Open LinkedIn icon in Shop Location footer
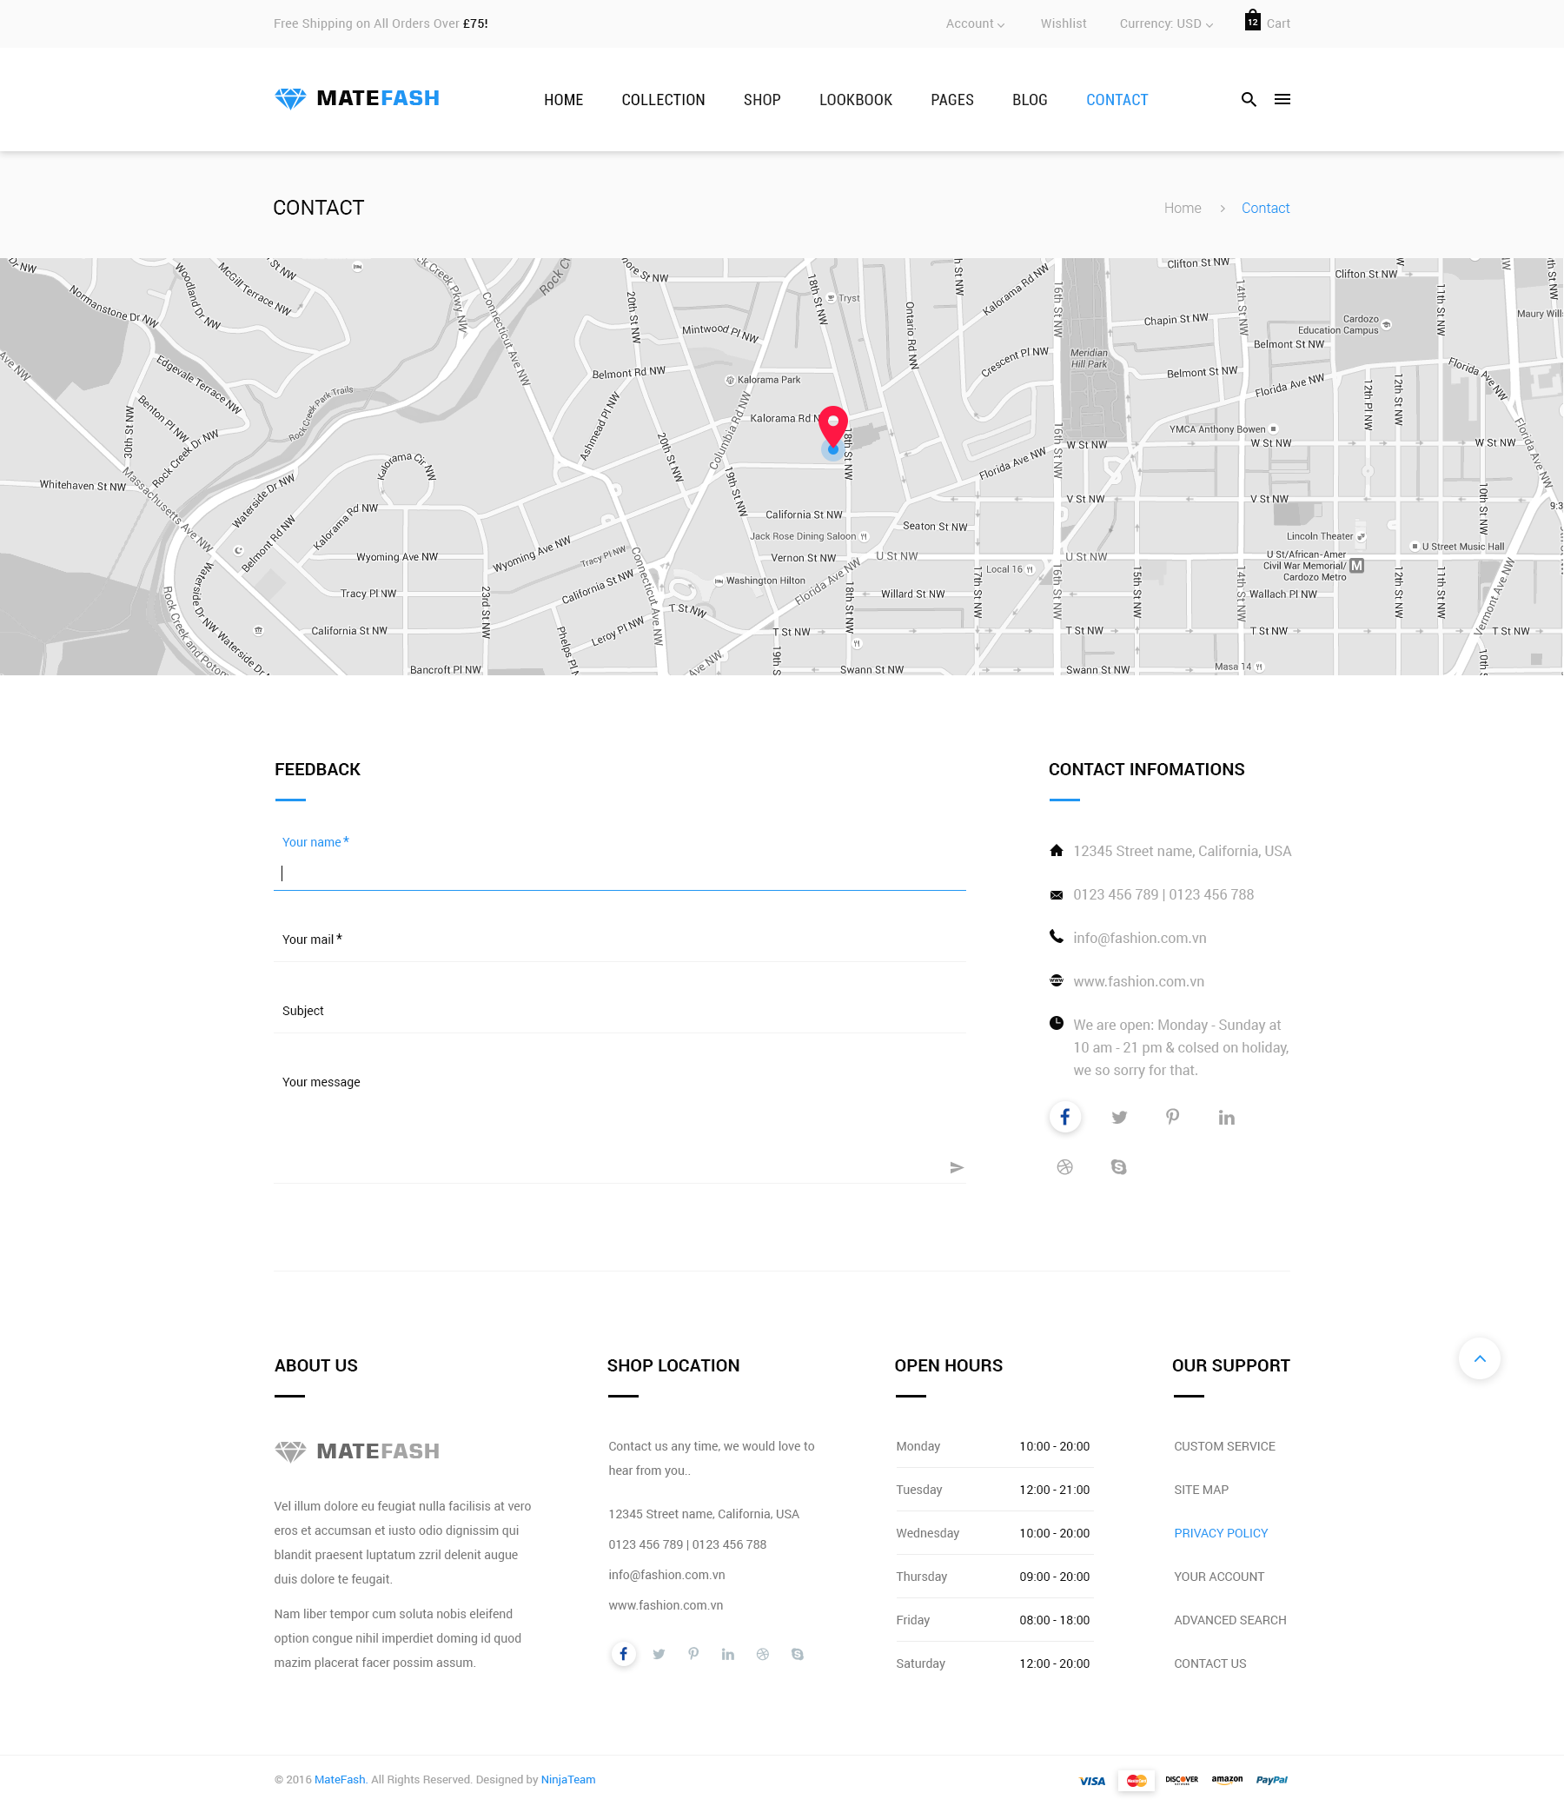Image resolution: width=1564 pixels, height=1806 pixels. (728, 1654)
